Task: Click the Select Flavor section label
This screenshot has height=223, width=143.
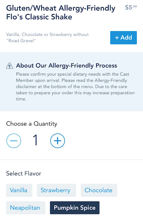Action: tap(23, 174)
